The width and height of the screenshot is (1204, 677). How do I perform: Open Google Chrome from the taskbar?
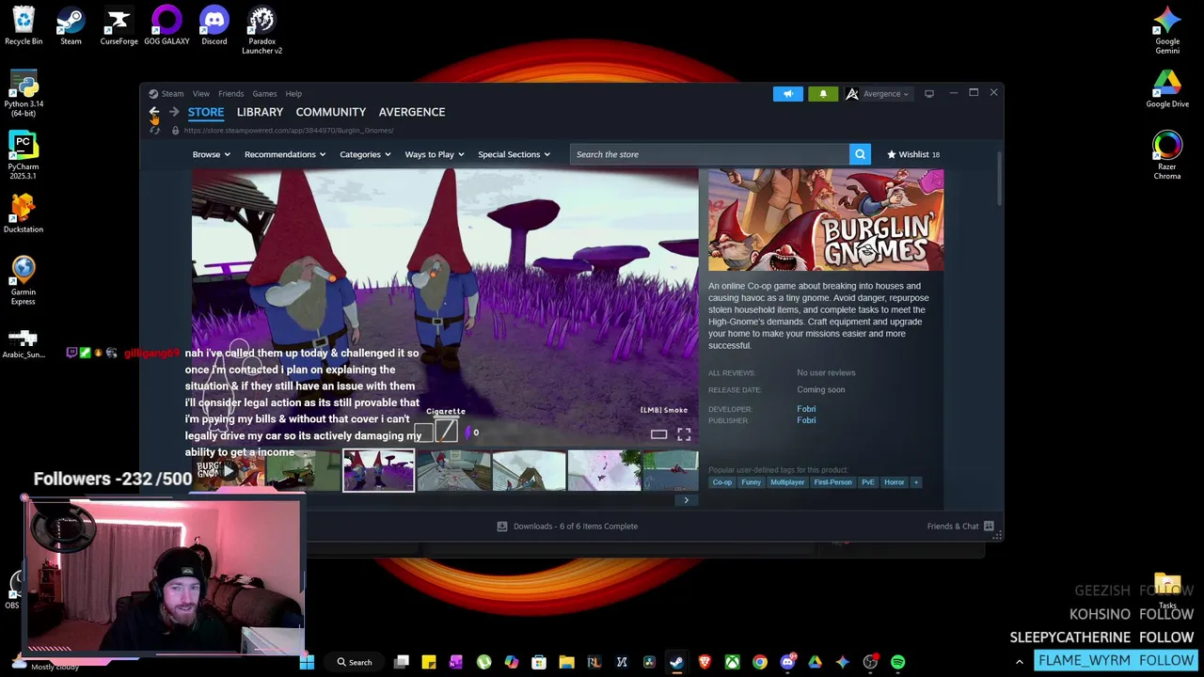click(x=760, y=662)
